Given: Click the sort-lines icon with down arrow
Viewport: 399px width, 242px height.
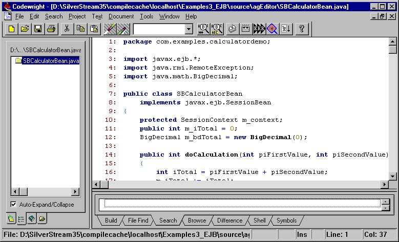Looking at the screenshot, I should point(285,29).
